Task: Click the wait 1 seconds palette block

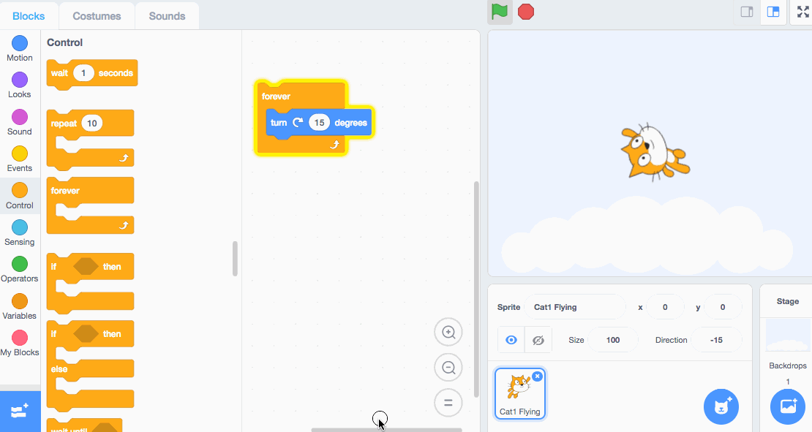Action: [91, 74]
